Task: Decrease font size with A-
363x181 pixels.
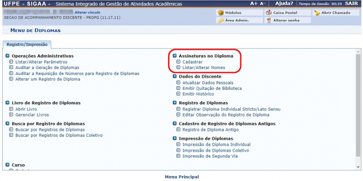Action: (263, 4)
